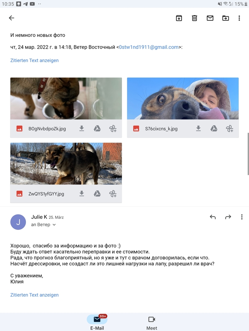The width and height of the screenshot is (249, 331).
Task: Select the E-Mail tab
Action: point(97,322)
